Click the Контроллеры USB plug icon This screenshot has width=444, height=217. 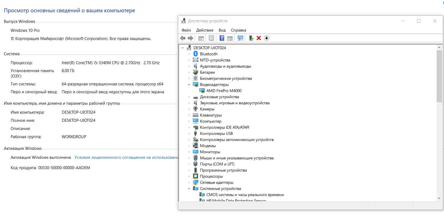point(195,133)
